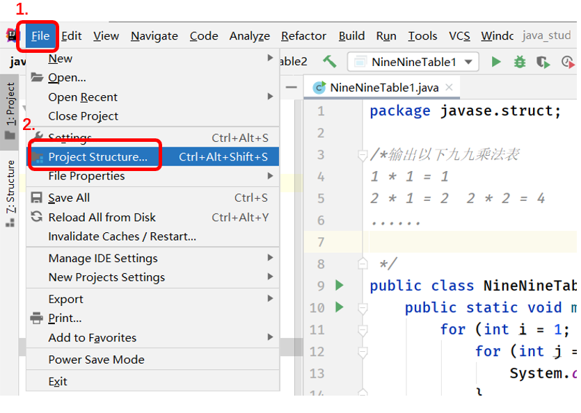Build the project using the hammer icon
Screen dimensions: 581x413
coord(329,61)
